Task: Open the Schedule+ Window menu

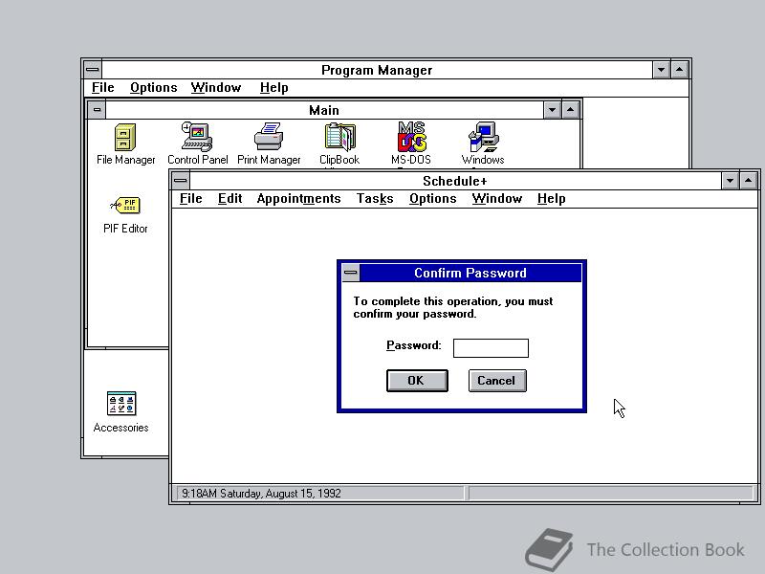Action: (x=496, y=199)
